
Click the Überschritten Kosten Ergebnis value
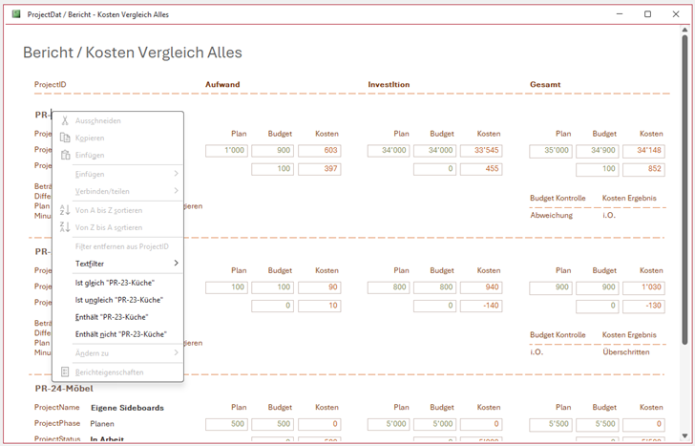(x=626, y=352)
